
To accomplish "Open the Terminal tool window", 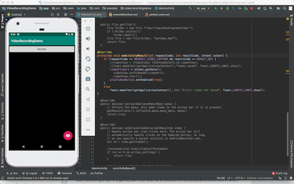I will [x=64, y=173].
